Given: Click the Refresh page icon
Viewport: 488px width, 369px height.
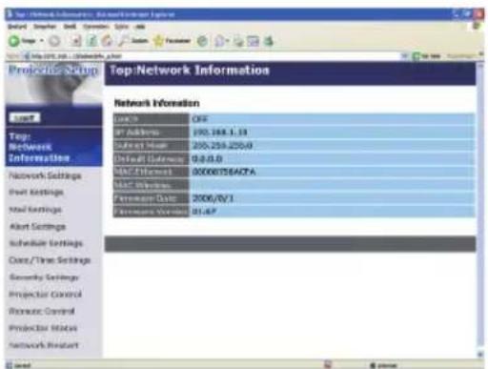Looking at the screenshot, I should click(92, 41).
